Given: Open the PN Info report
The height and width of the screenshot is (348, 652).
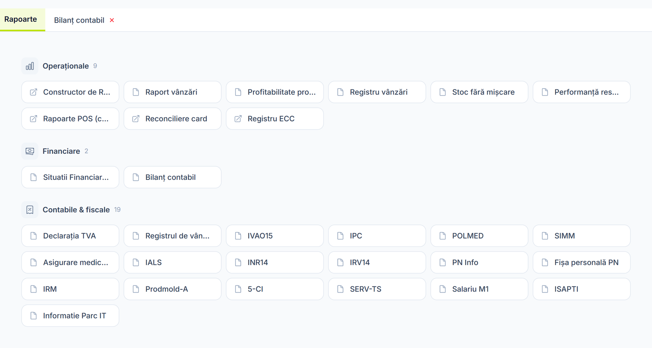Looking at the screenshot, I should (x=479, y=262).
